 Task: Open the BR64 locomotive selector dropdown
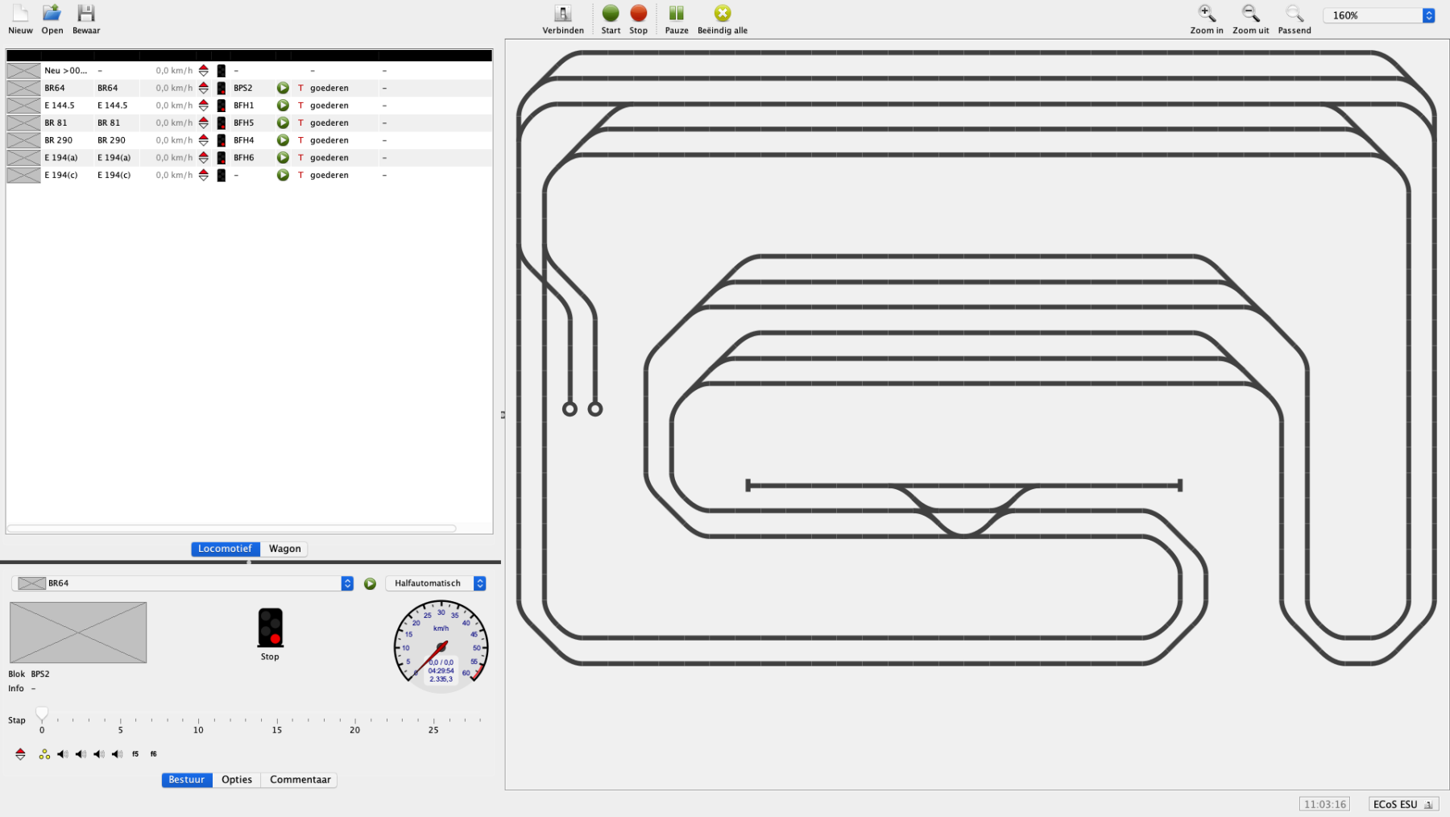coord(347,583)
